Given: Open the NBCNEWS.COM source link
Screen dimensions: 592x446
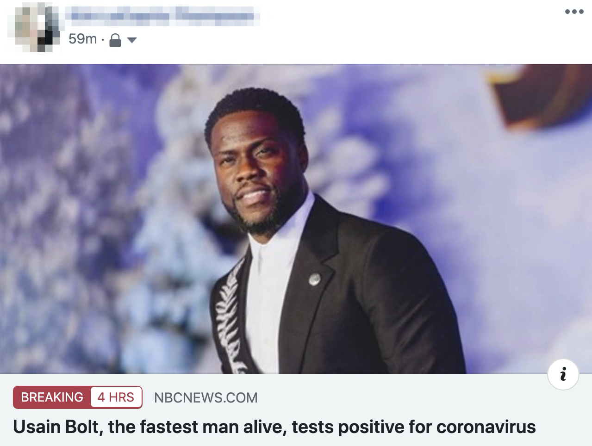Looking at the screenshot, I should pos(206,397).
